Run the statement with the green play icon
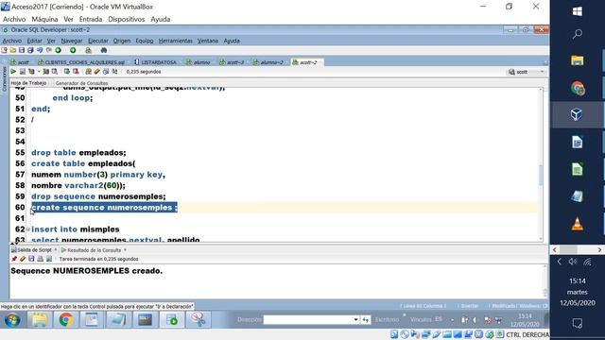 click(13, 72)
